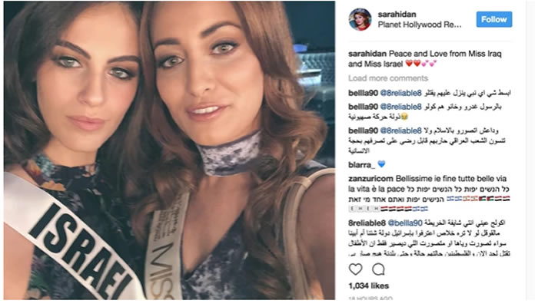Open first bellla90 commenter username

click(363, 93)
